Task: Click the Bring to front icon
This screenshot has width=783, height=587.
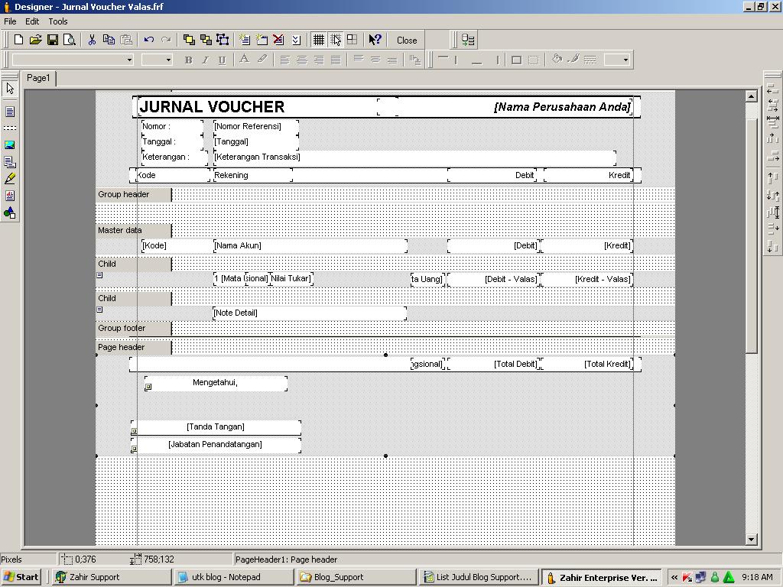Action: (x=188, y=40)
